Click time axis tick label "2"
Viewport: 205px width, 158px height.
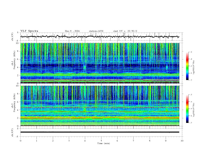pos(53,141)
